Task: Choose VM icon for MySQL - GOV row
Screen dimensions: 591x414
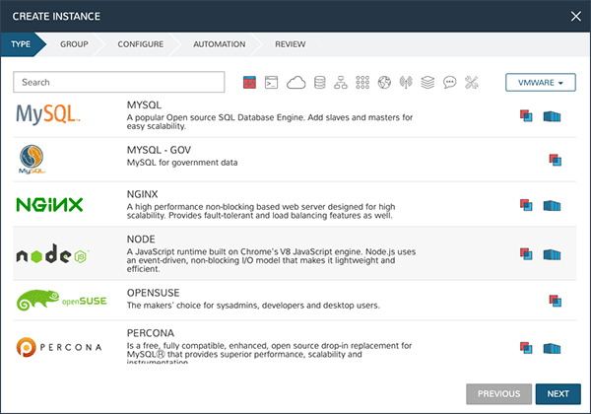Action: pos(556,160)
